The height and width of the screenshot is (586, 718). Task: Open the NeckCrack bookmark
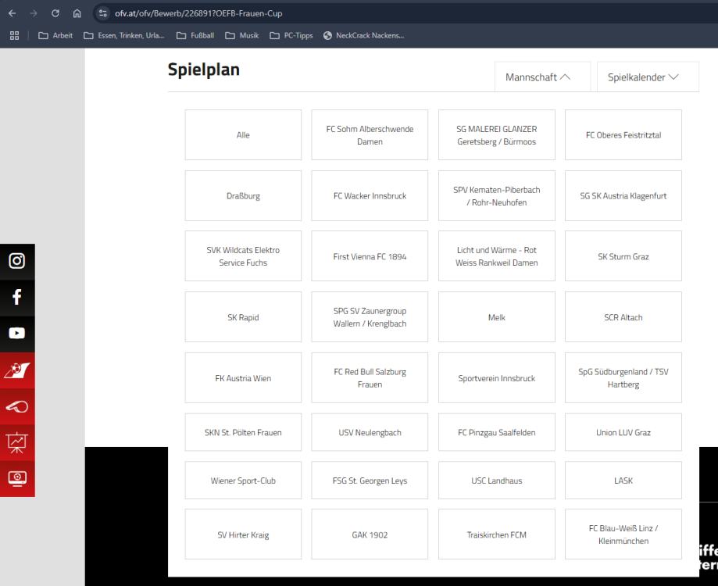point(363,35)
